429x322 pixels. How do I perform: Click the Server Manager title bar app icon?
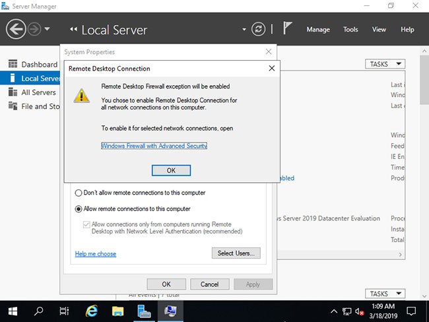pos(5,6)
